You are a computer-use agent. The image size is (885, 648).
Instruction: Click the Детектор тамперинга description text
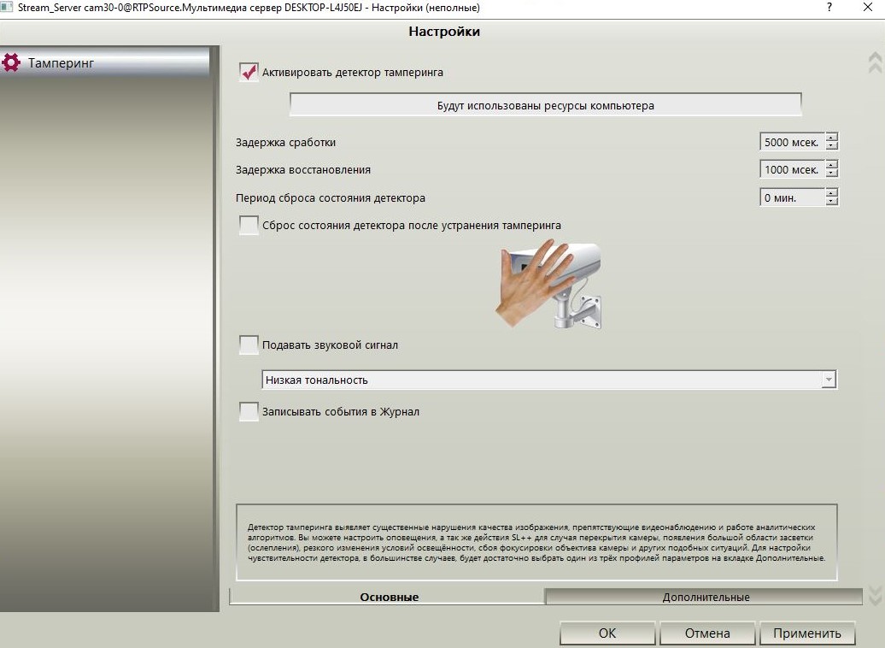point(536,542)
